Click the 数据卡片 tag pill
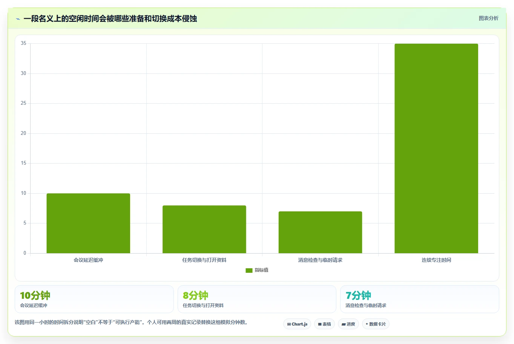514x344 pixels. click(x=376, y=324)
